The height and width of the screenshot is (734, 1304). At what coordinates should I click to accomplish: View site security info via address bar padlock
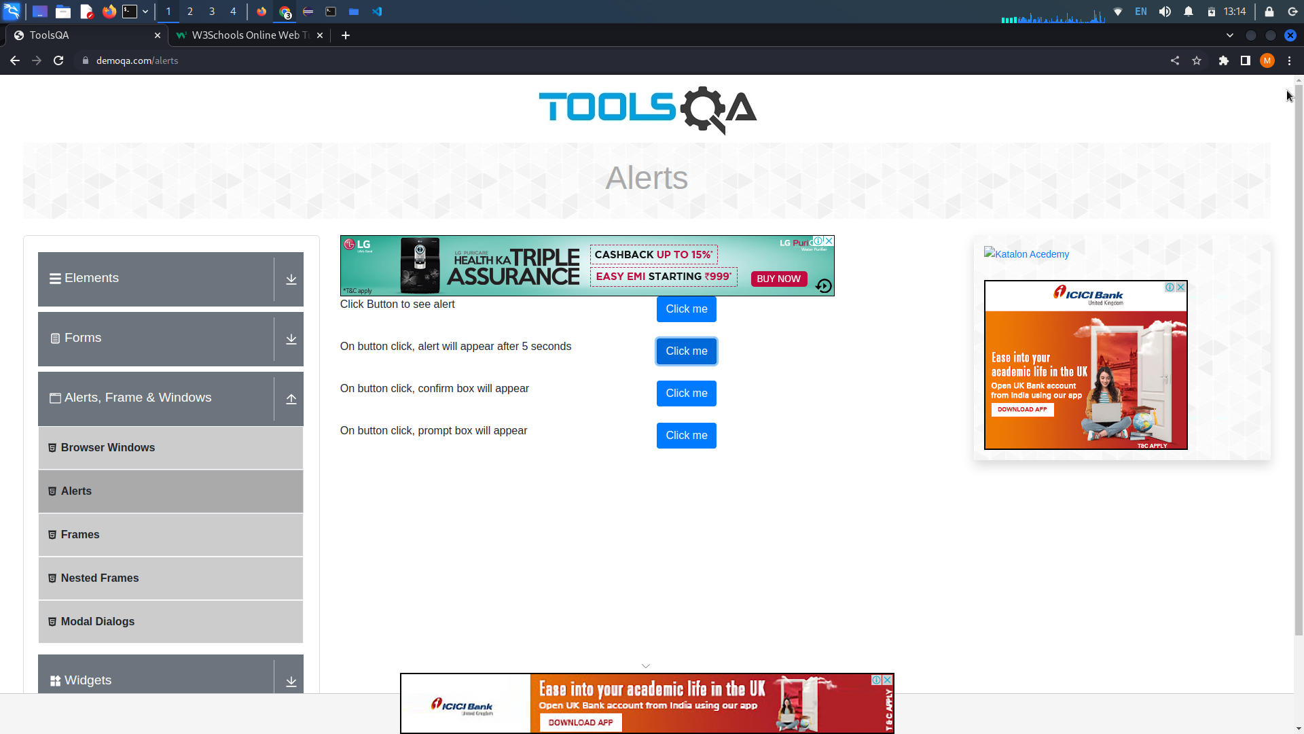pyautogui.click(x=86, y=60)
